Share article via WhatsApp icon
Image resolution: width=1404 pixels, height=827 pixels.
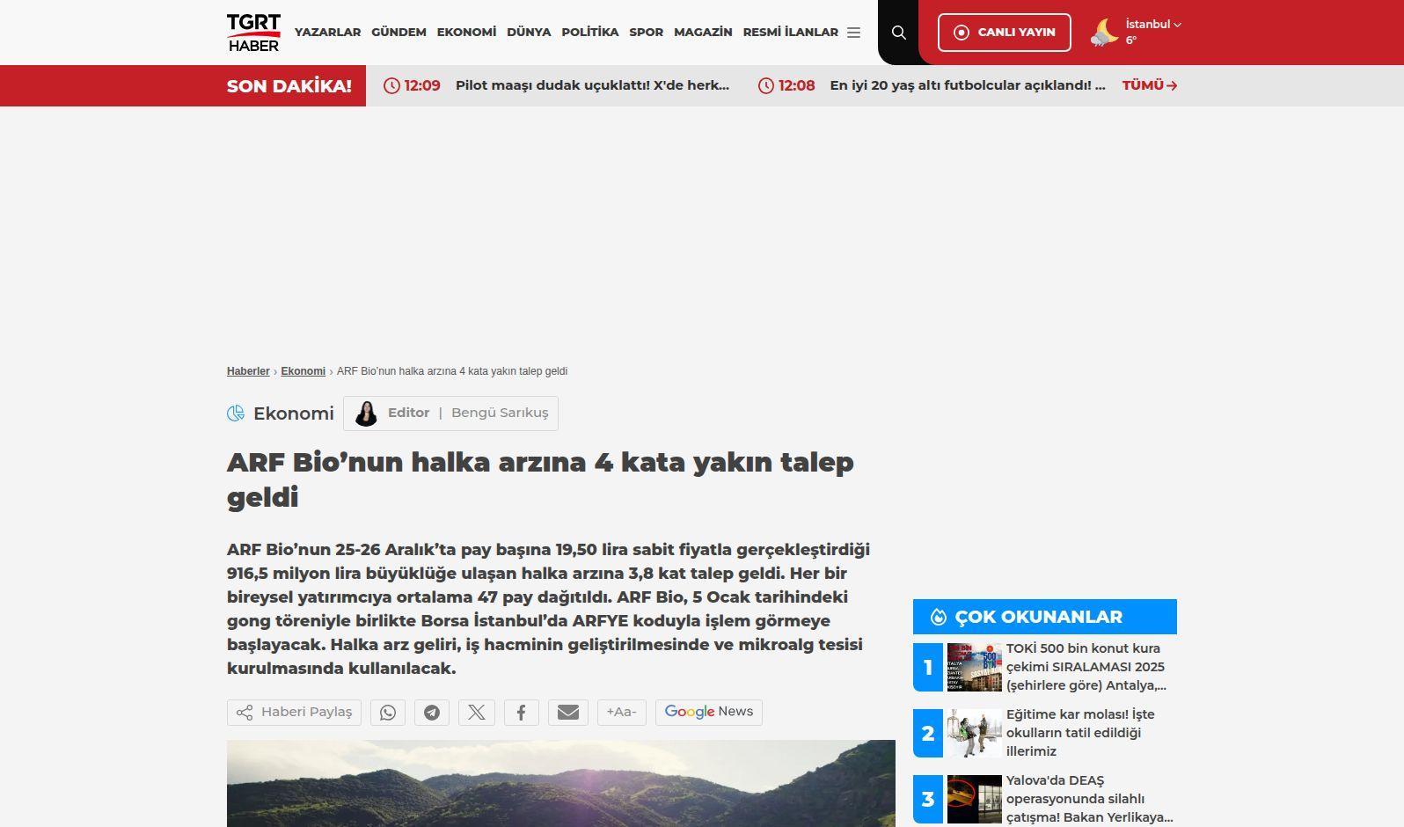click(388, 713)
